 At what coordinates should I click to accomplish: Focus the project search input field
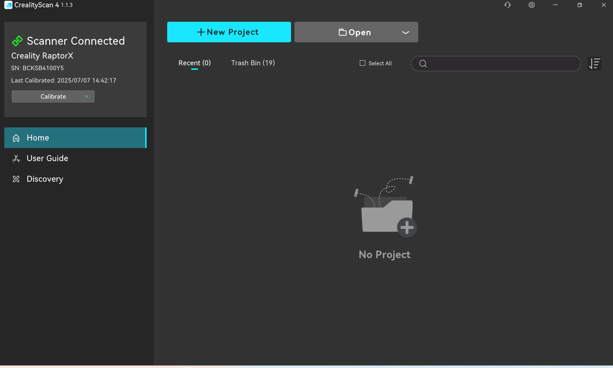click(500, 64)
